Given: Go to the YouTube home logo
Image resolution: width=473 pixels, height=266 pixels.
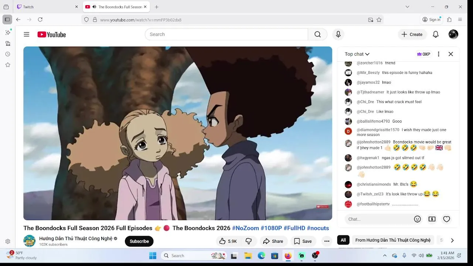Looking at the screenshot, I should tap(52, 34).
